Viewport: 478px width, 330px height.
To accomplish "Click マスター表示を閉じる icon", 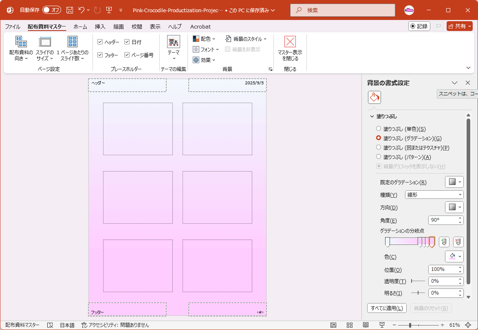I will point(290,49).
